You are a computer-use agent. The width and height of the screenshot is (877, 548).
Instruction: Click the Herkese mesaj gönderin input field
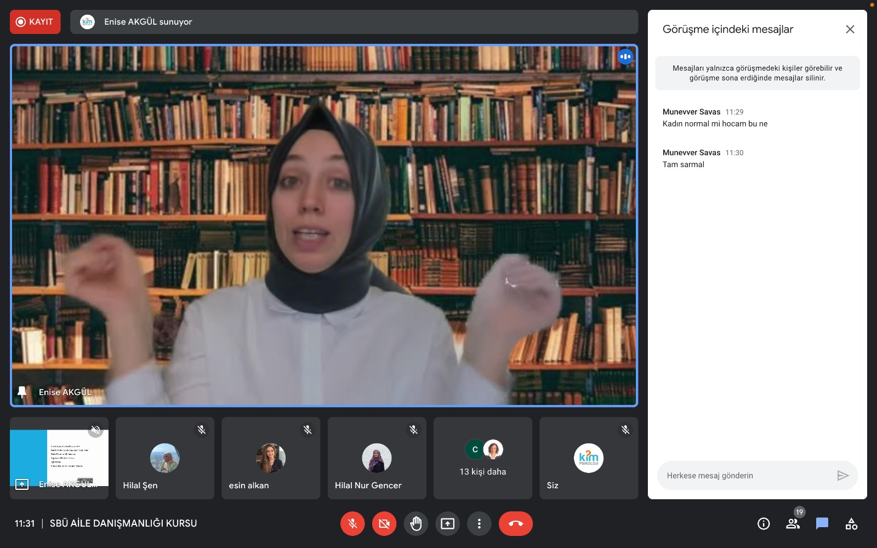point(745,476)
